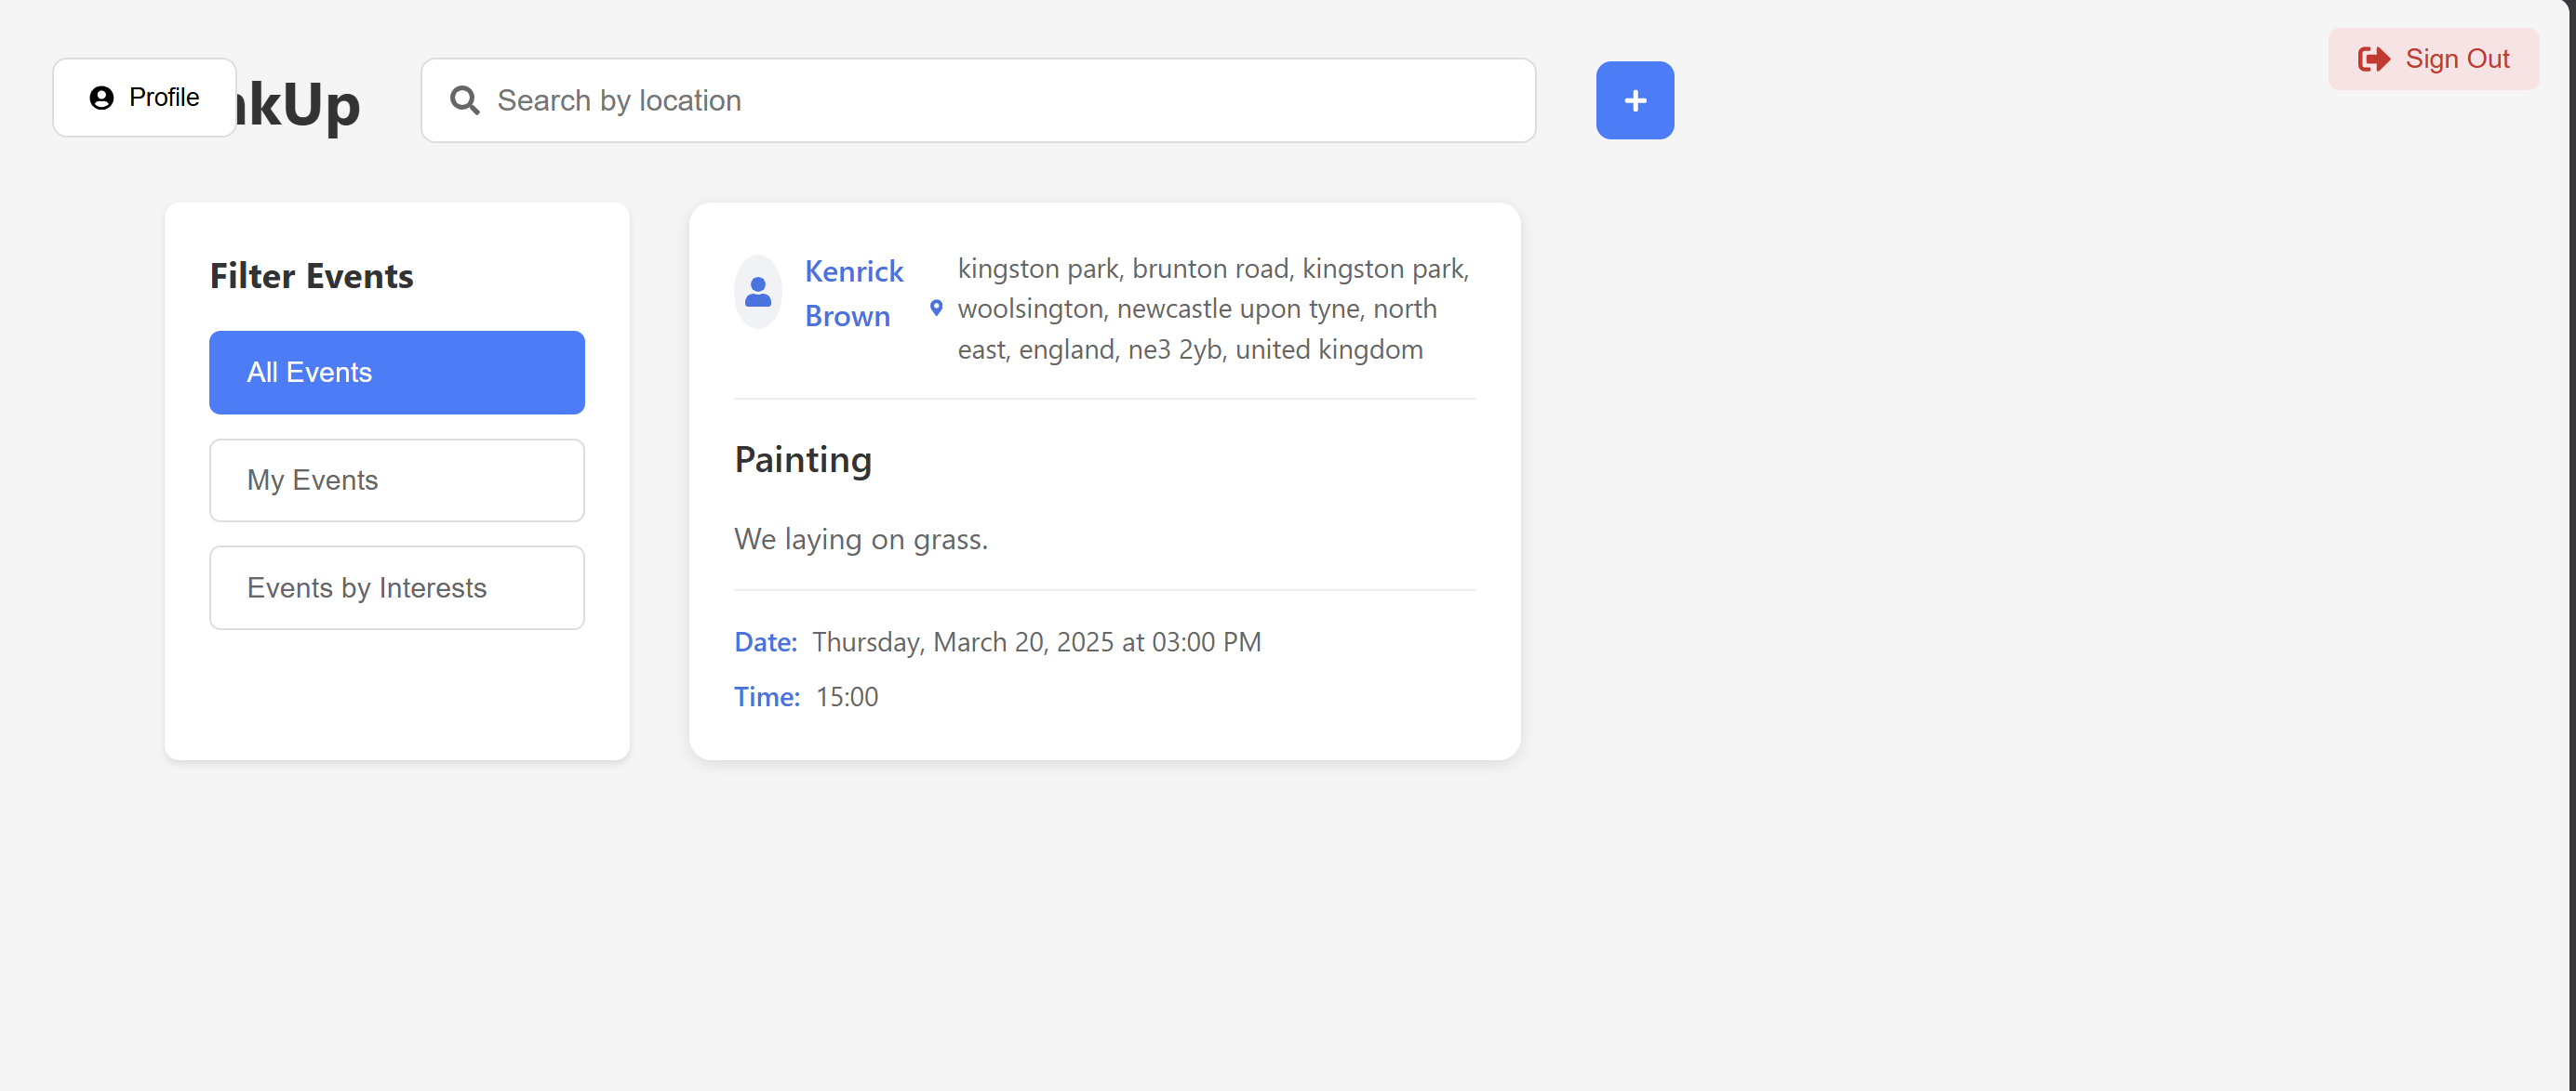
Task: Click the Filter Events heading
Action: click(x=311, y=276)
